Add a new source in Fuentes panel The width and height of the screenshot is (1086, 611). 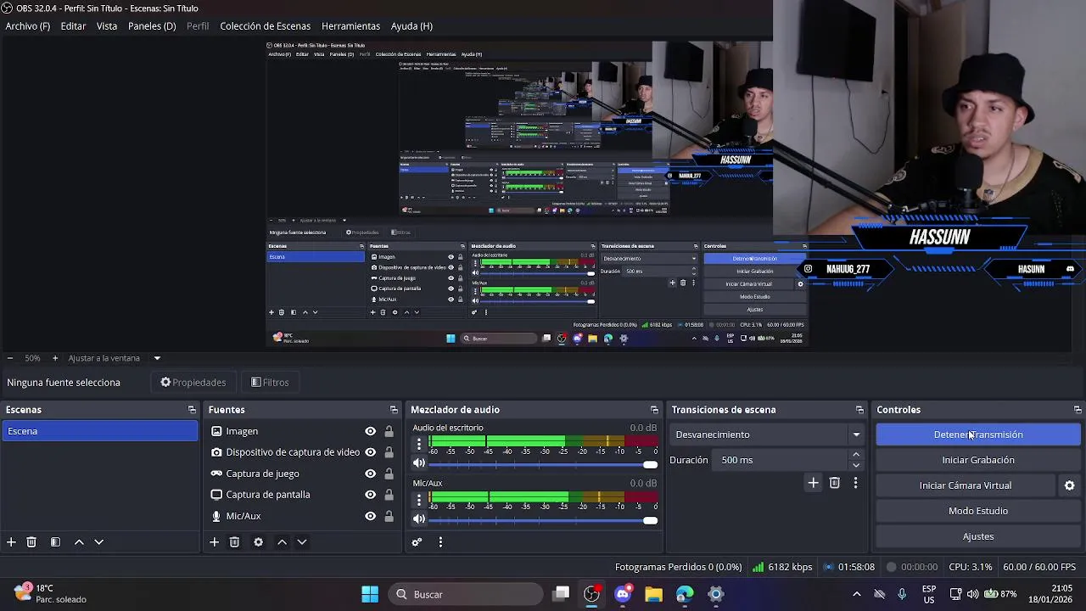click(x=215, y=542)
